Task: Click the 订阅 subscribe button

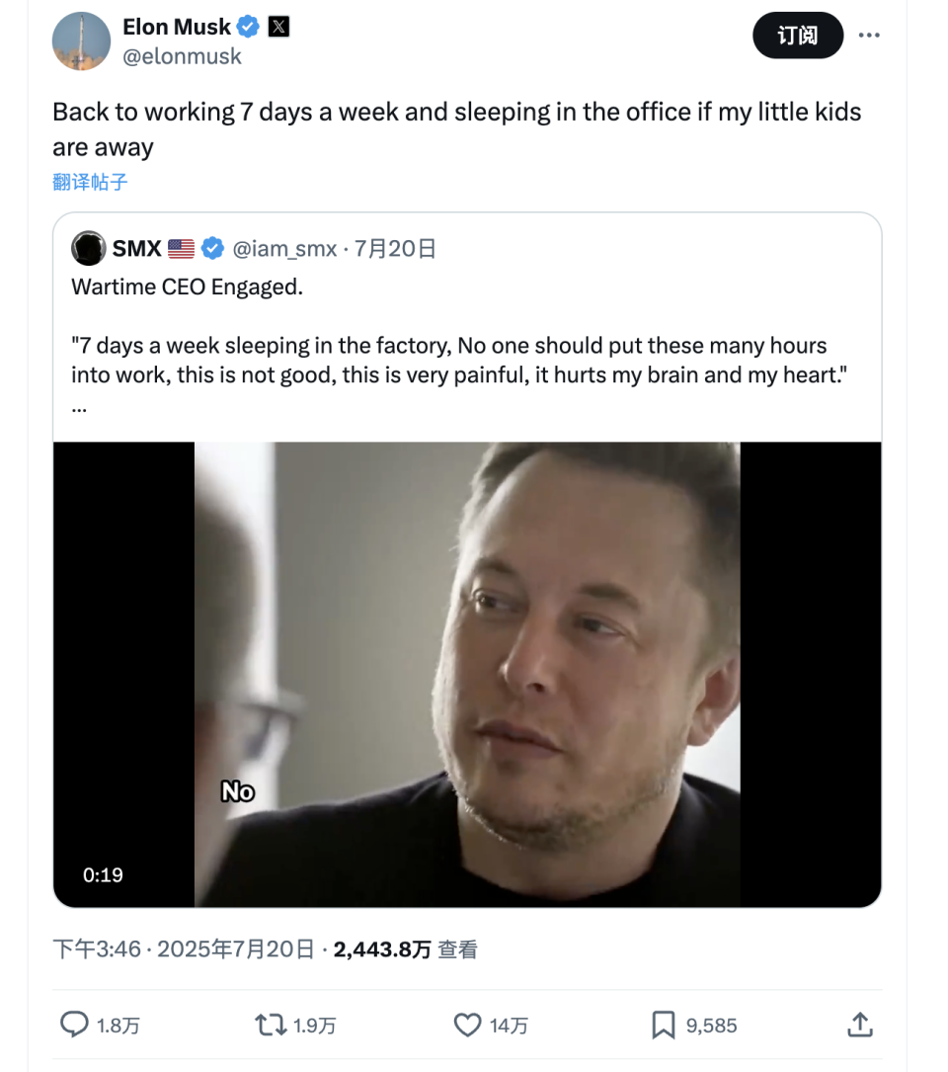Action: pyautogui.click(x=798, y=36)
